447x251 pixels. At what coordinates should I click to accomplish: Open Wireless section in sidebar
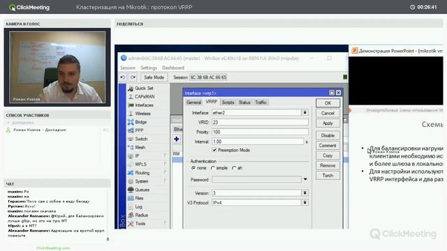tap(142, 114)
